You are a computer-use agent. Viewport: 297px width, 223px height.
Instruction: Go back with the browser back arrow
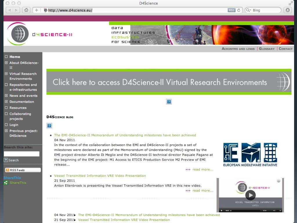click(x=10, y=10)
